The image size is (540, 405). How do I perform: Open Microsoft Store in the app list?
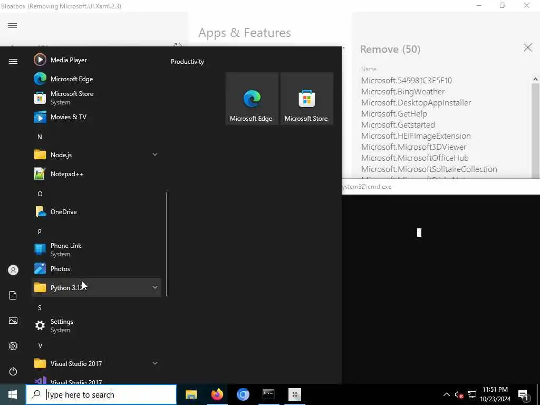point(97,98)
